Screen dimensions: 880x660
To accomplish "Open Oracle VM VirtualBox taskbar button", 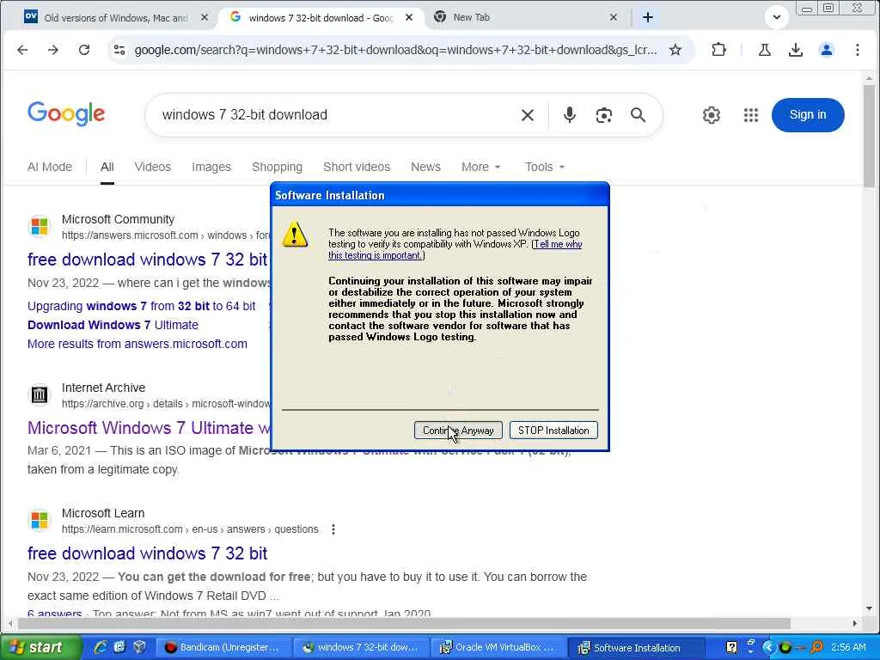I will (498, 648).
